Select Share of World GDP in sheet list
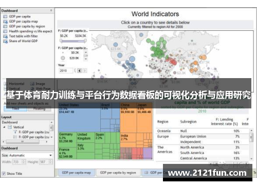Screen dimensions: 257x186 pos(23,41)
